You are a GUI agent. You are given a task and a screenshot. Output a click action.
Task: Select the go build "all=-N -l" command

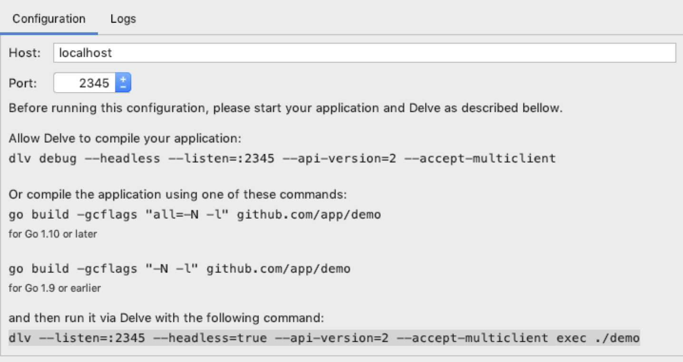(x=195, y=215)
